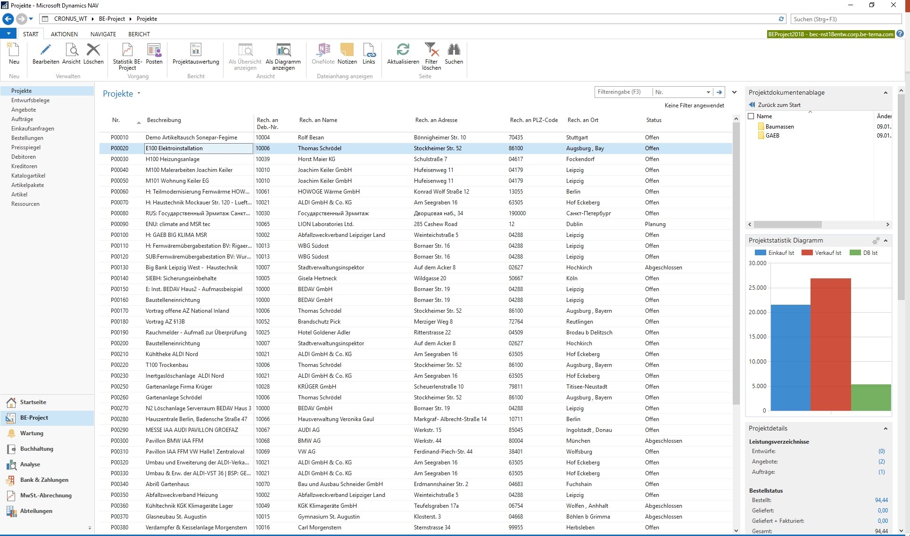Check the Name column checkbox
This screenshot has width=910, height=536.
coord(752,116)
